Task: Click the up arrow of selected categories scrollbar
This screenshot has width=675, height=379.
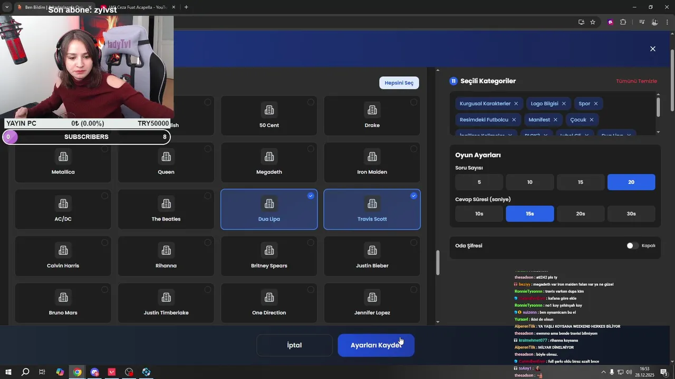Action: click(x=658, y=95)
